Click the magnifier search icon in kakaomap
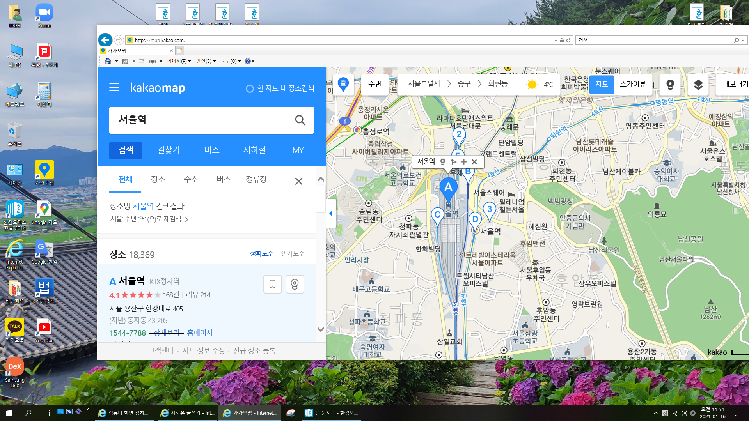This screenshot has height=421, width=749. pos(300,120)
